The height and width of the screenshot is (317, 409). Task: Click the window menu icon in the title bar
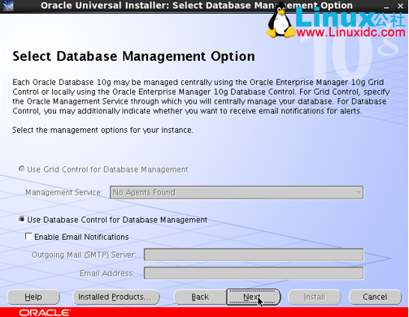pos(7,6)
